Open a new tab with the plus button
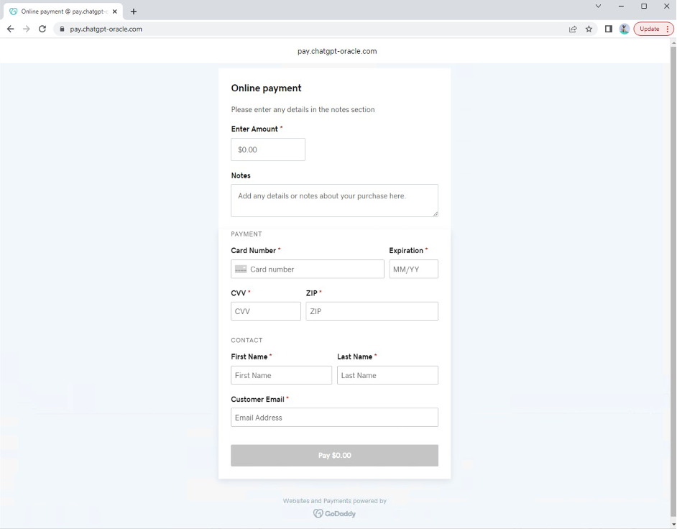This screenshot has height=529, width=677. tap(134, 11)
